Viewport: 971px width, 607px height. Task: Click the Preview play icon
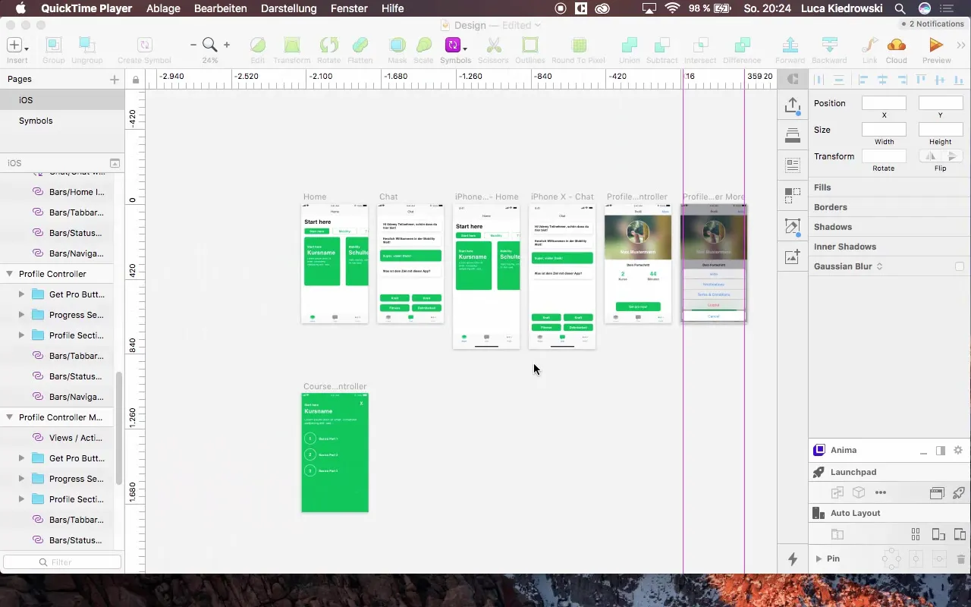pyautogui.click(x=936, y=46)
